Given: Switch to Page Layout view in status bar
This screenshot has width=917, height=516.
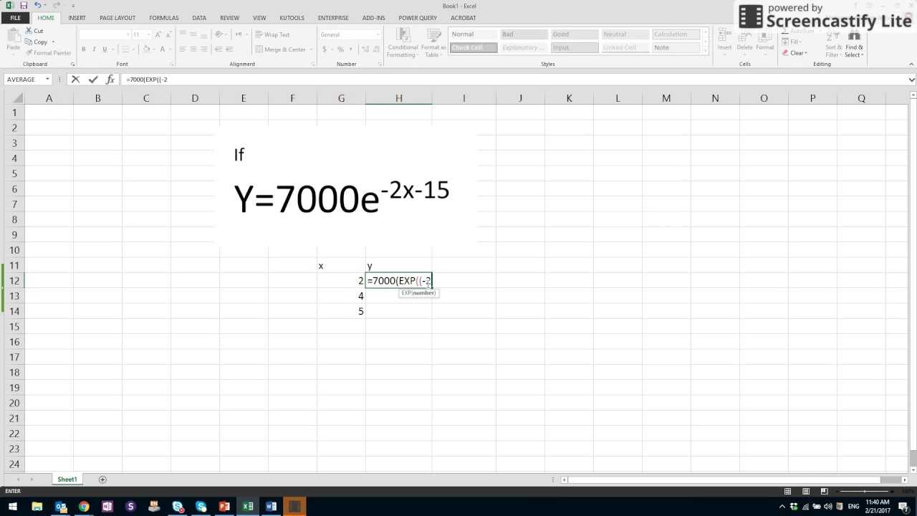Looking at the screenshot, I should [x=806, y=491].
